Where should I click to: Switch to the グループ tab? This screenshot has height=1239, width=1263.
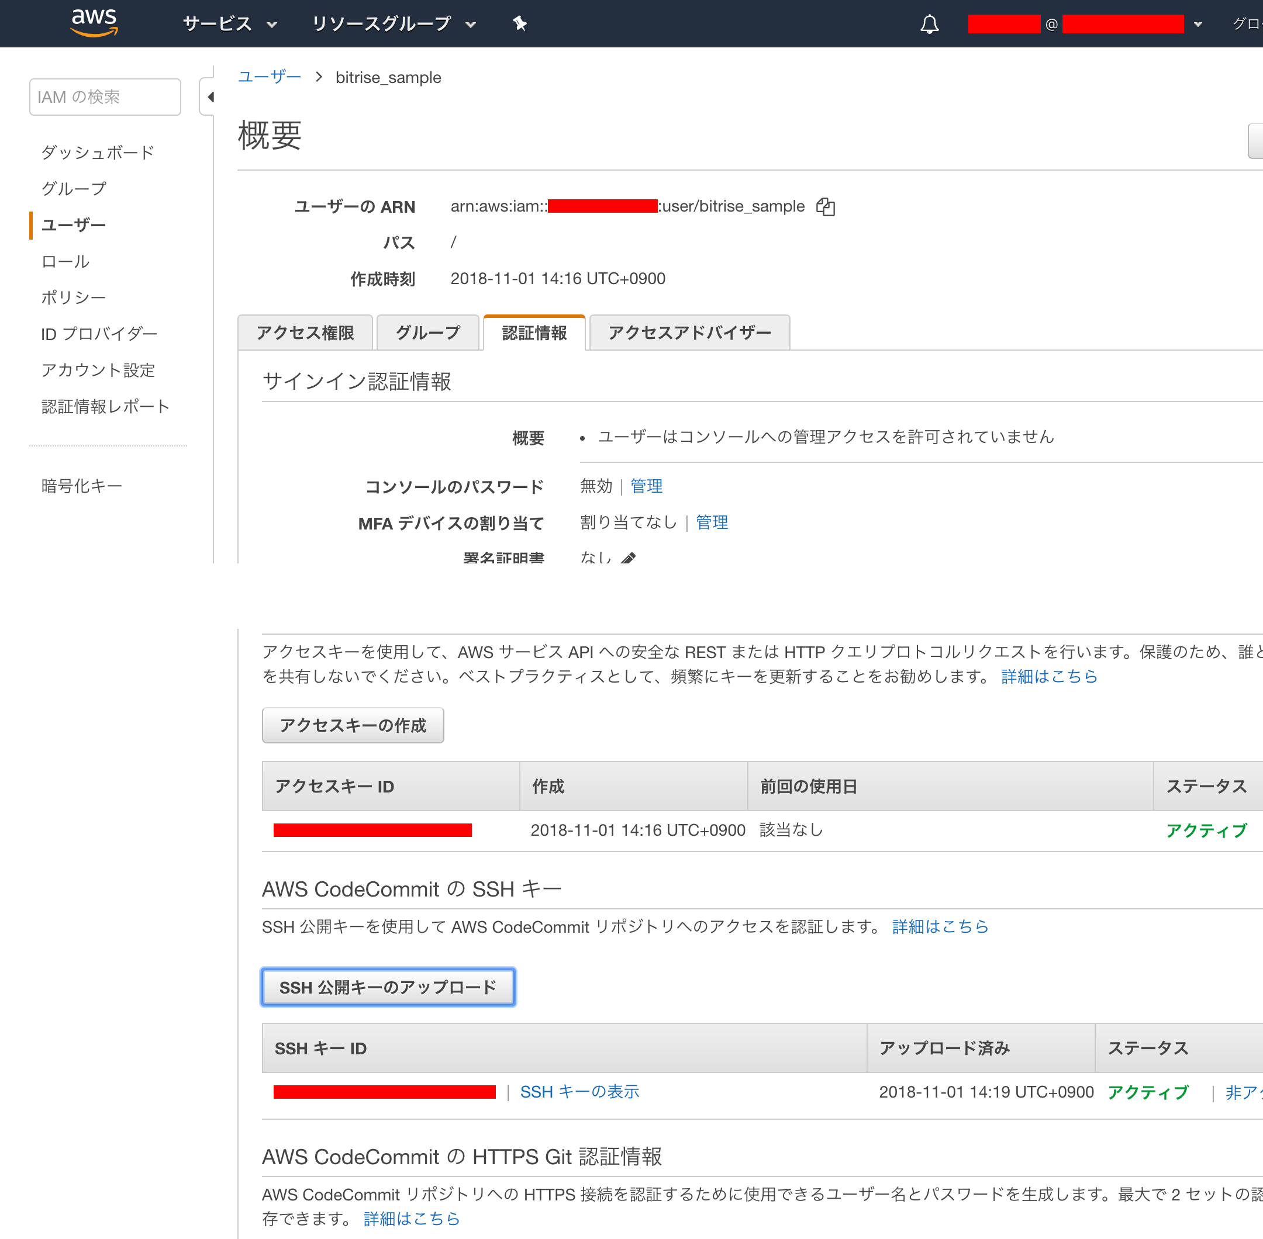click(x=428, y=333)
